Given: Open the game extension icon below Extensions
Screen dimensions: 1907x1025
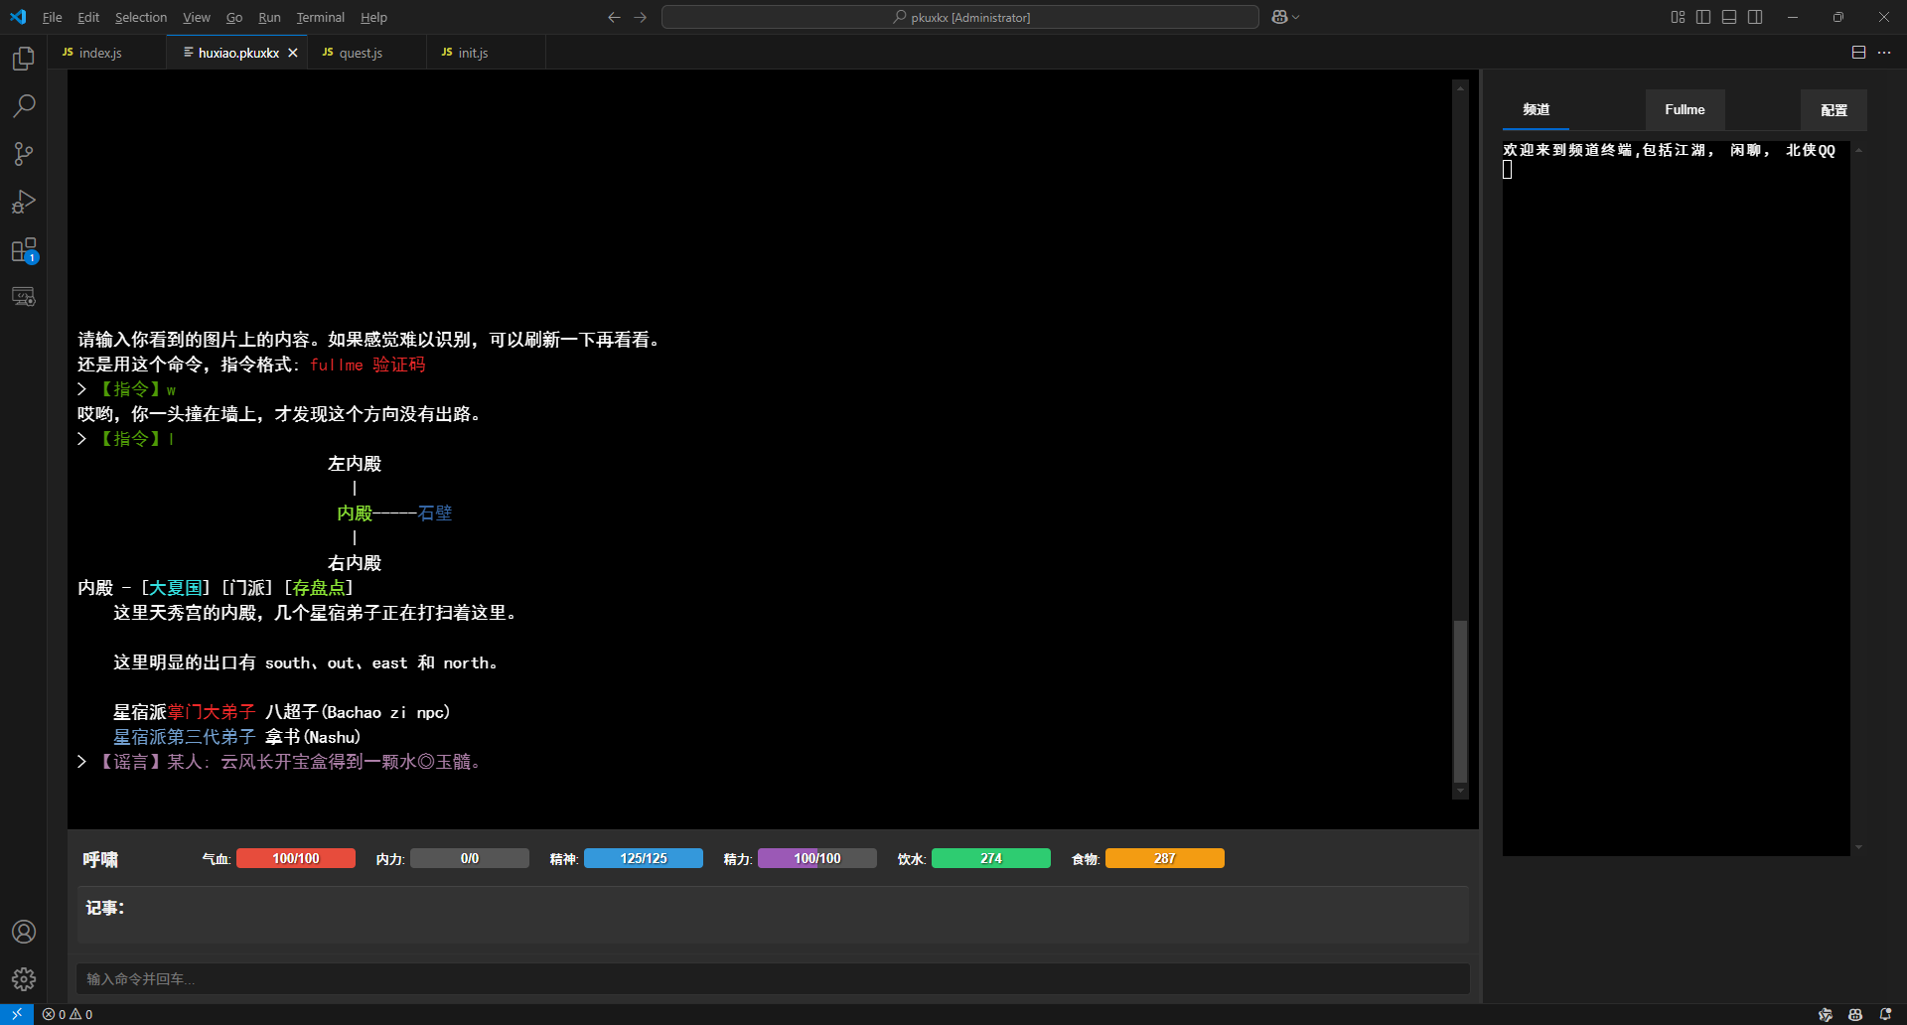Looking at the screenshot, I should 24,296.
